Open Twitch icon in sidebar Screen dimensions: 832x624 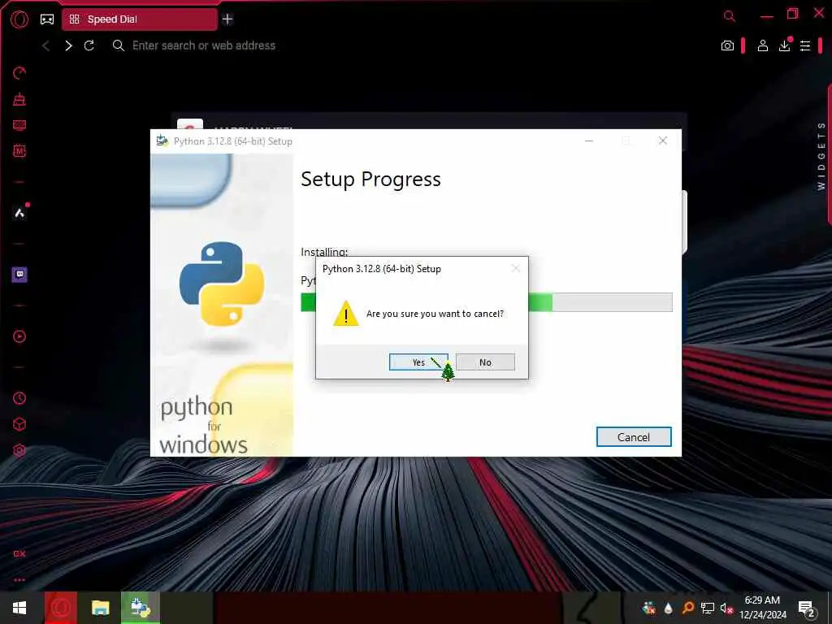[19, 275]
